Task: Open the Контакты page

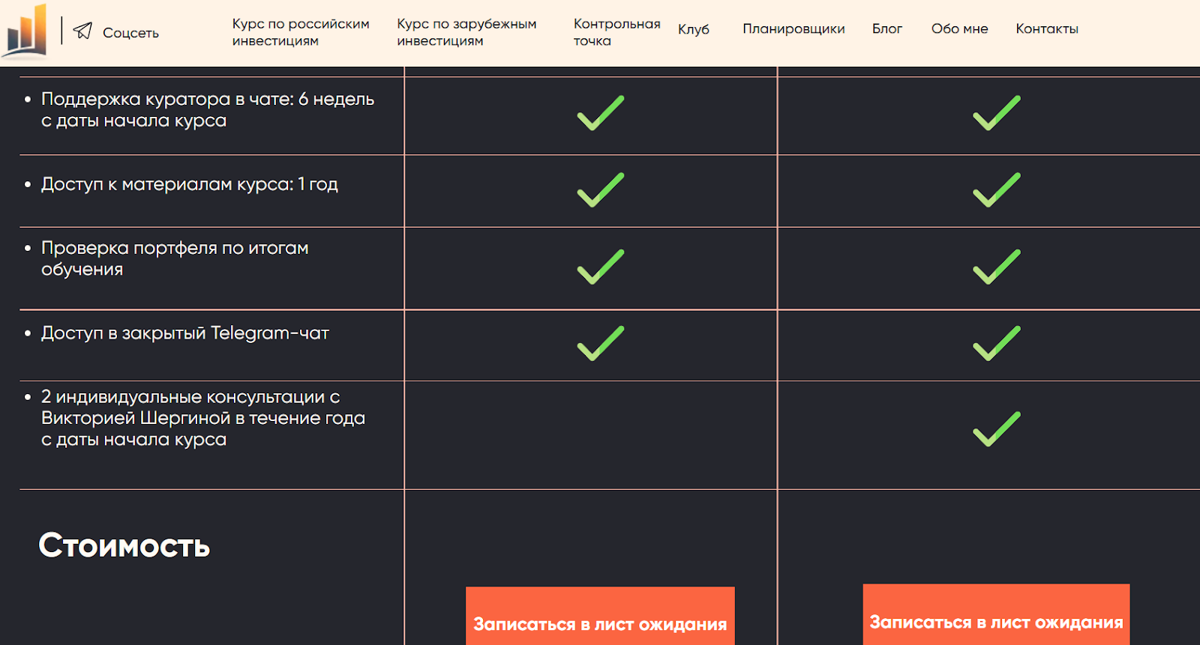Action: 1047,29
